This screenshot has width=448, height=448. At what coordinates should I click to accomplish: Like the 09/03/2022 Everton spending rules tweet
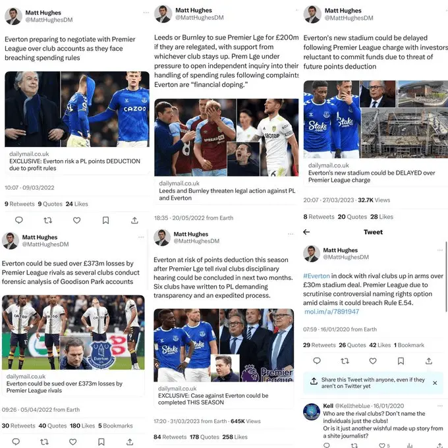pyautogui.click(x=76, y=220)
